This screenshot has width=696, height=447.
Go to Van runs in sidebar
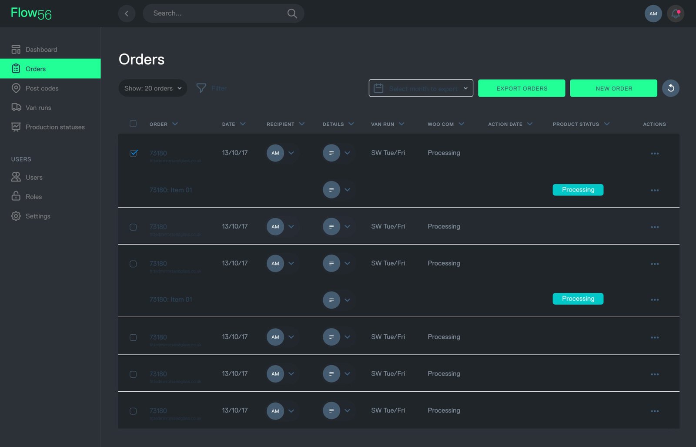click(38, 108)
